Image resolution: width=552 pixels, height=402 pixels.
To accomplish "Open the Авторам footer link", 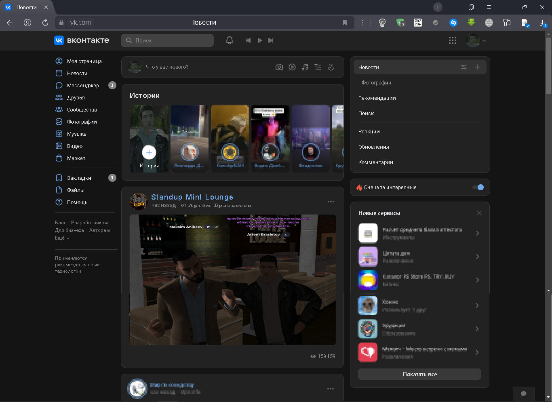I will pyautogui.click(x=99, y=230).
